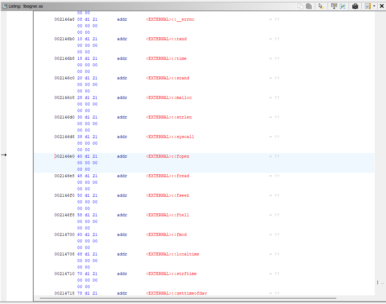Select the EXTERNAL malloc reference
Viewport: 386px width, 304px height.
pyautogui.click(x=169, y=98)
